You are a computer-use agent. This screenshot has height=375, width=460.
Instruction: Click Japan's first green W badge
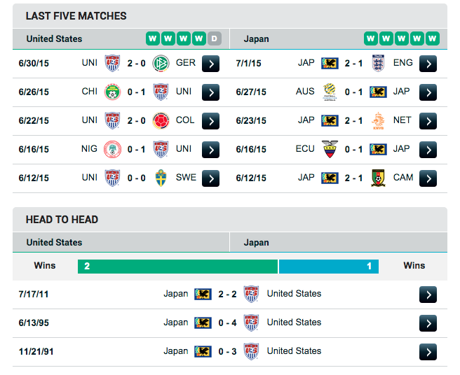click(371, 38)
